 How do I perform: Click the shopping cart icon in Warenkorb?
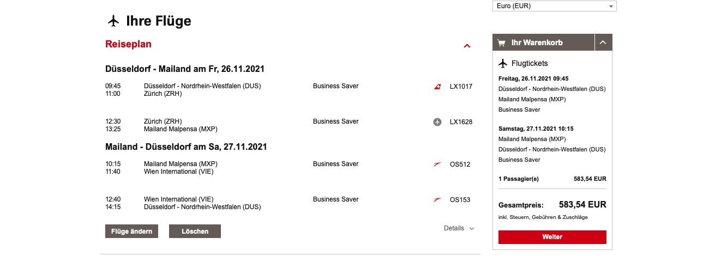pyautogui.click(x=502, y=42)
